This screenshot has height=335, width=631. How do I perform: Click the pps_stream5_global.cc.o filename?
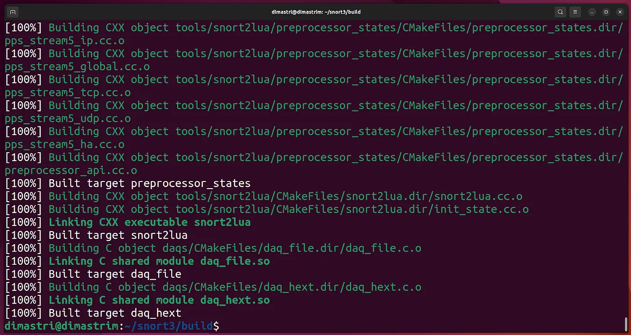click(x=77, y=67)
